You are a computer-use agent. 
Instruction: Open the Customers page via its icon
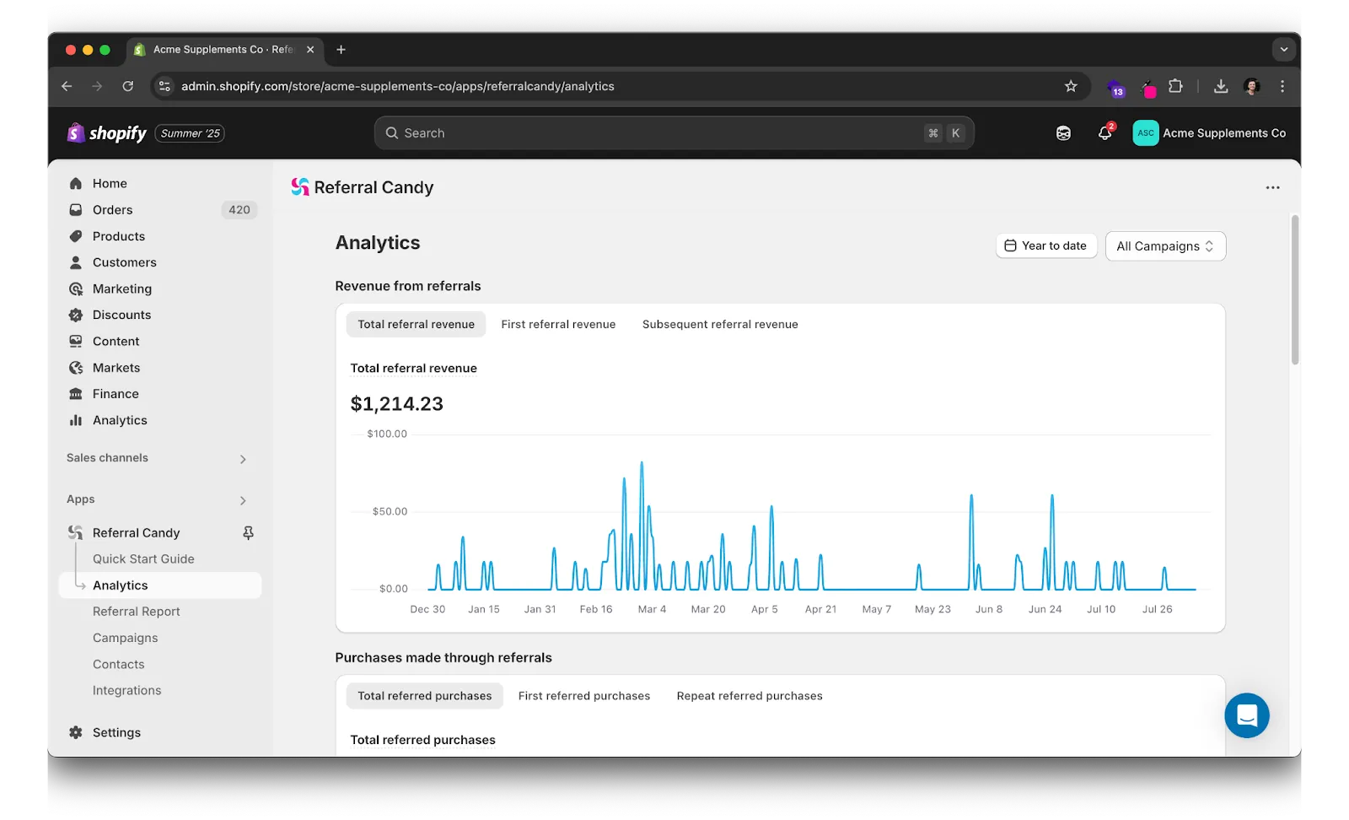pos(76,262)
